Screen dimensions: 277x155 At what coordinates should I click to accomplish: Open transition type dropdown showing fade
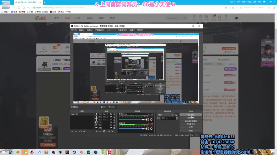pos(166,115)
